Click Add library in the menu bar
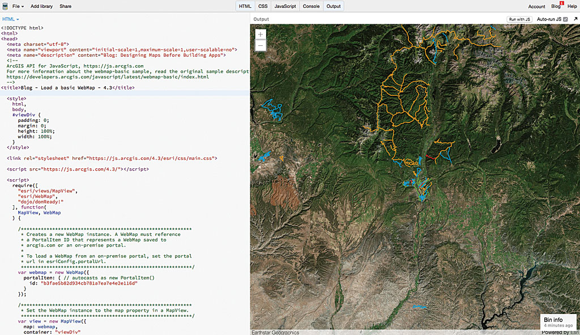The width and height of the screenshot is (580, 335). click(42, 6)
